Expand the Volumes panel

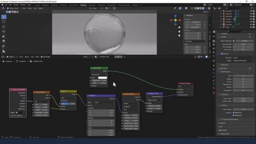click(x=222, y=123)
